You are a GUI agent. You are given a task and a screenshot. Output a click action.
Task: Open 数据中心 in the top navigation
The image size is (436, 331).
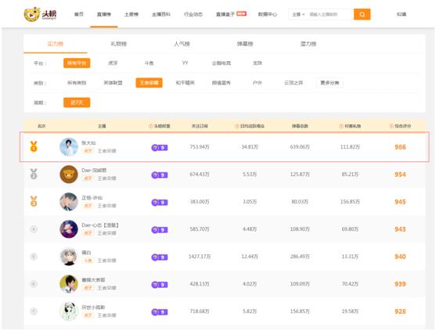[x=267, y=14]
